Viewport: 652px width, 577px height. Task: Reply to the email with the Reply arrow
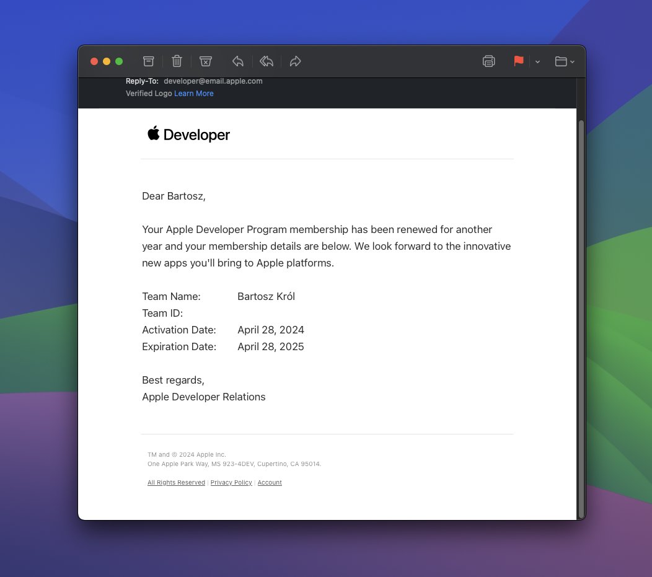pyautogui.click(x=238, y=61)
